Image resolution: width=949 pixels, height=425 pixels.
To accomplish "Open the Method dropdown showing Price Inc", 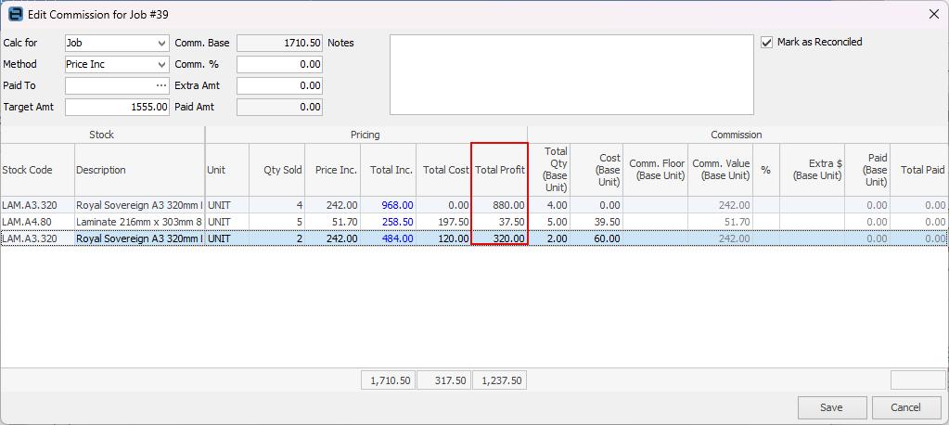I will 161,65.
